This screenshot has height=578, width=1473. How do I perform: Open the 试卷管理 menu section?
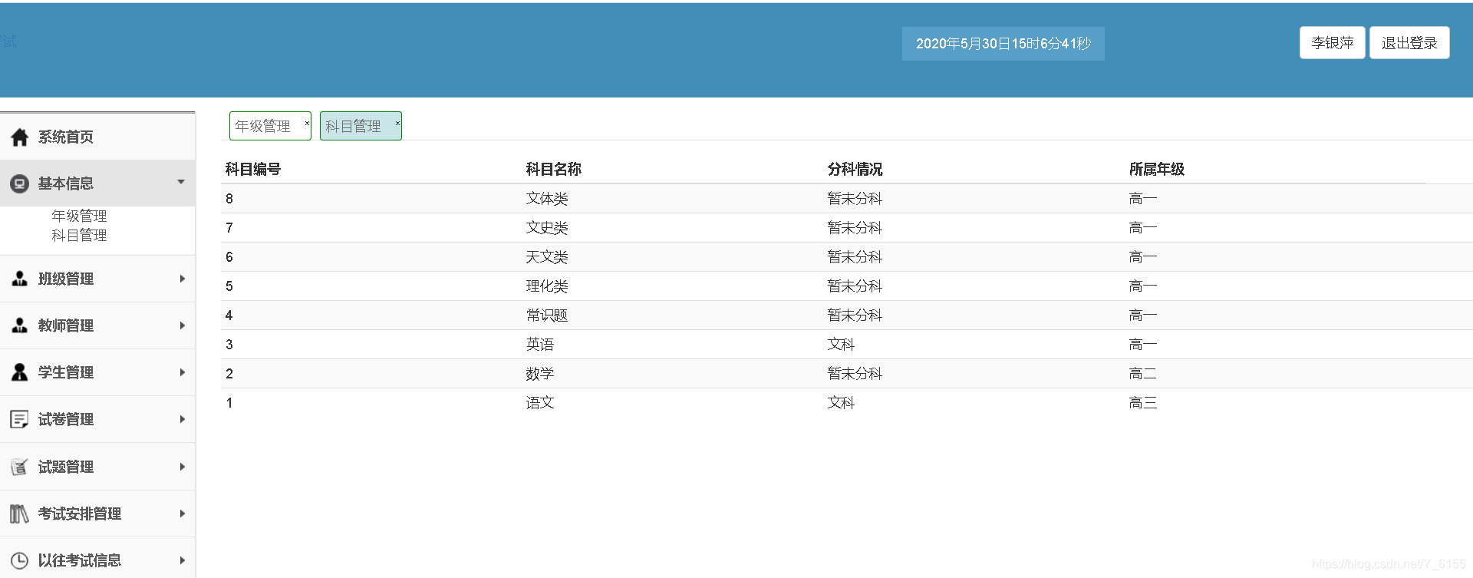97,419
